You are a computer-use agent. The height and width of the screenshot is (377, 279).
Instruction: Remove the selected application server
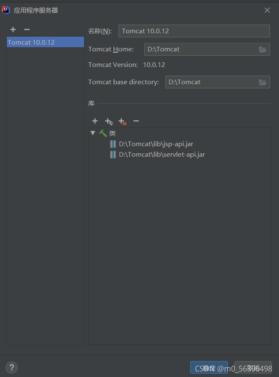[x=26, y=29]
